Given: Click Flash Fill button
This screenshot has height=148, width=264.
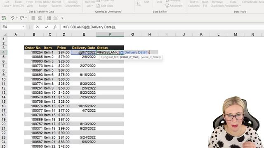Looking at the screenshot, I should click(205, 4).
